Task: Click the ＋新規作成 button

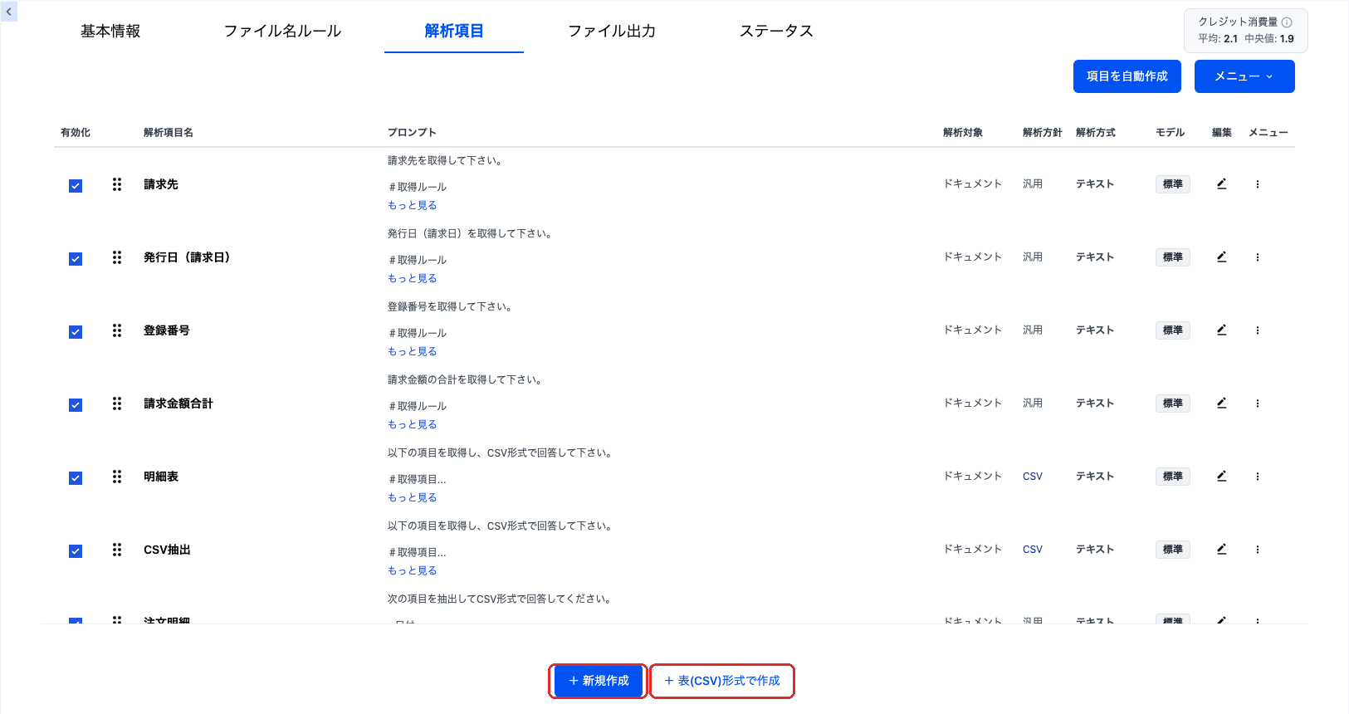Action: click(599, 681)
